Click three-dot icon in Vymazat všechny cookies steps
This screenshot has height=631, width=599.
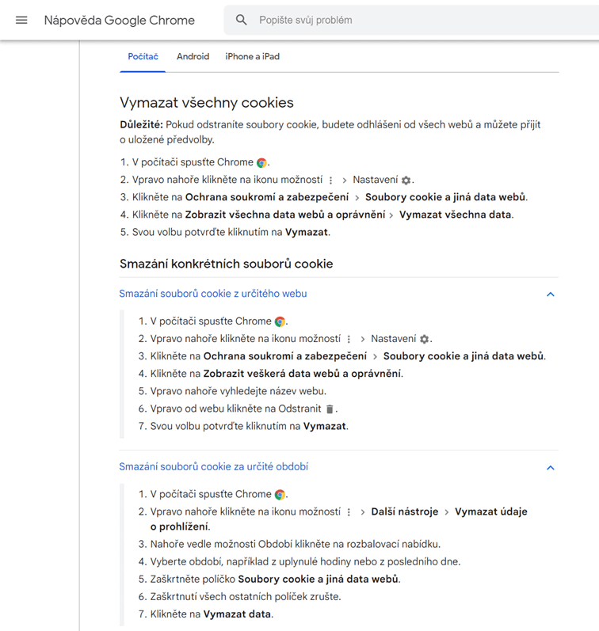point(331,181)
